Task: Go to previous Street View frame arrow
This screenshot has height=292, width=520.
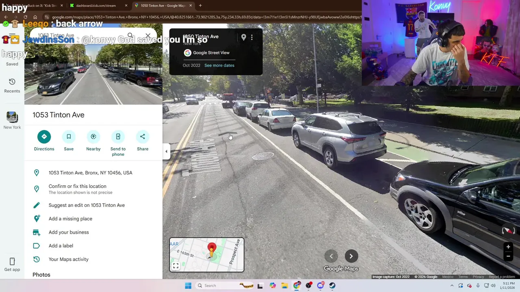Action: tap(331, 256)
